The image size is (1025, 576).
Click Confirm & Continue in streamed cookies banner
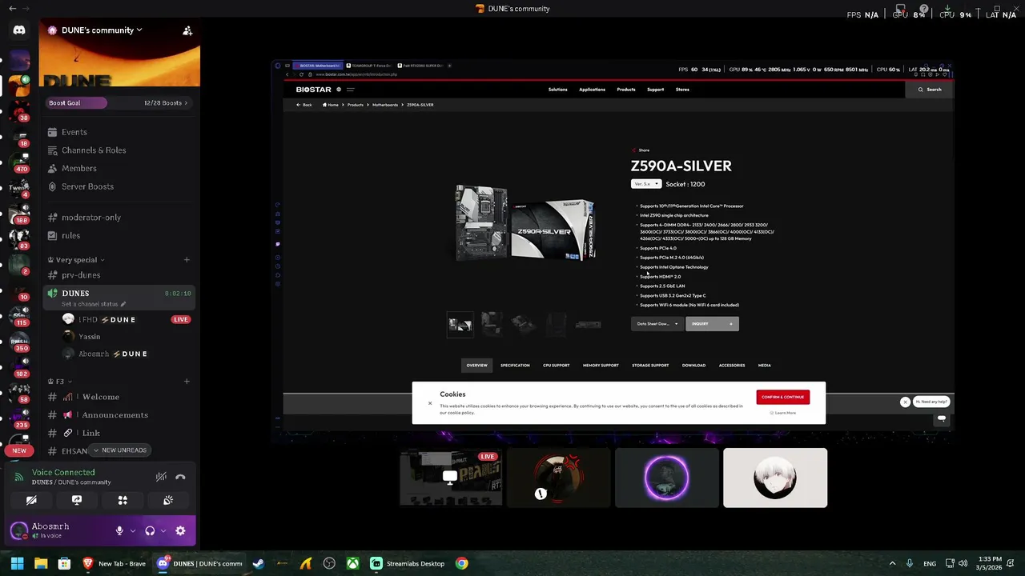[782, 397]
